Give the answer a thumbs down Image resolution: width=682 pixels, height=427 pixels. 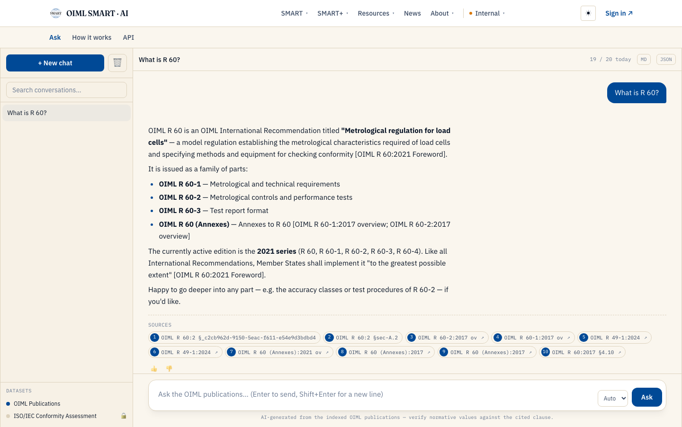pyautogui.click(x=169, y=368)
